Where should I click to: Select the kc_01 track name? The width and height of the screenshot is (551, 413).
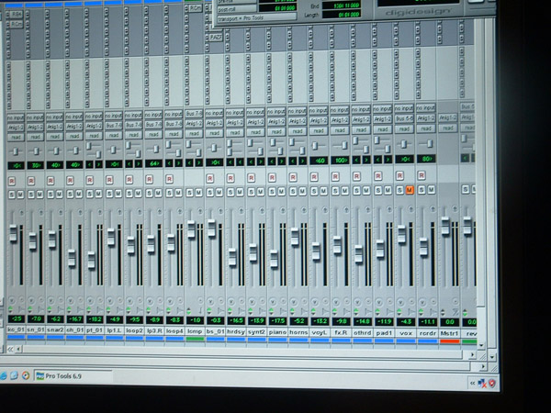coord(16,330)
